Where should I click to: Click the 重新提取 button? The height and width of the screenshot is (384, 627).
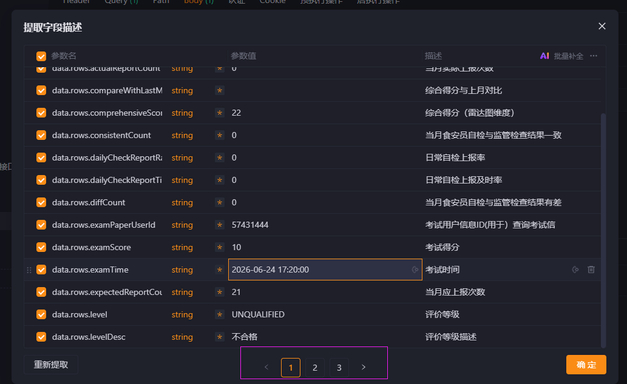click(51, 365)
